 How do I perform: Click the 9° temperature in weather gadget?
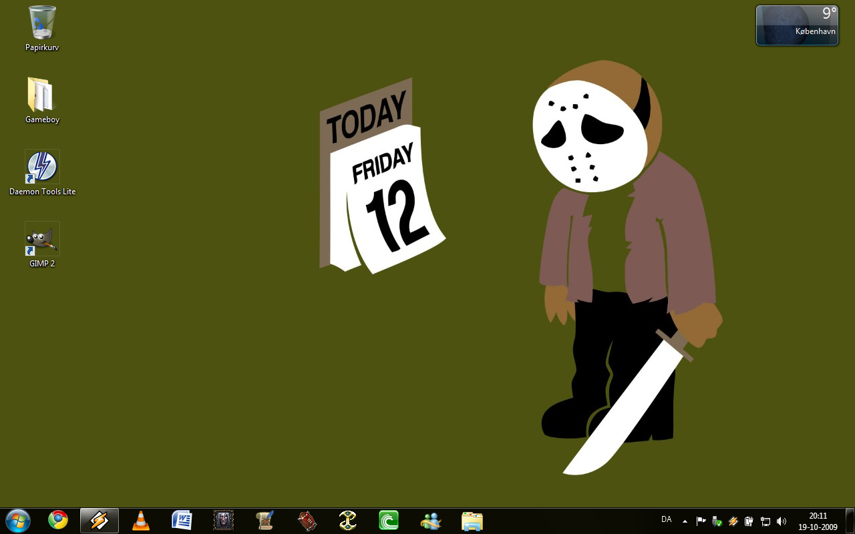(829, 13)
